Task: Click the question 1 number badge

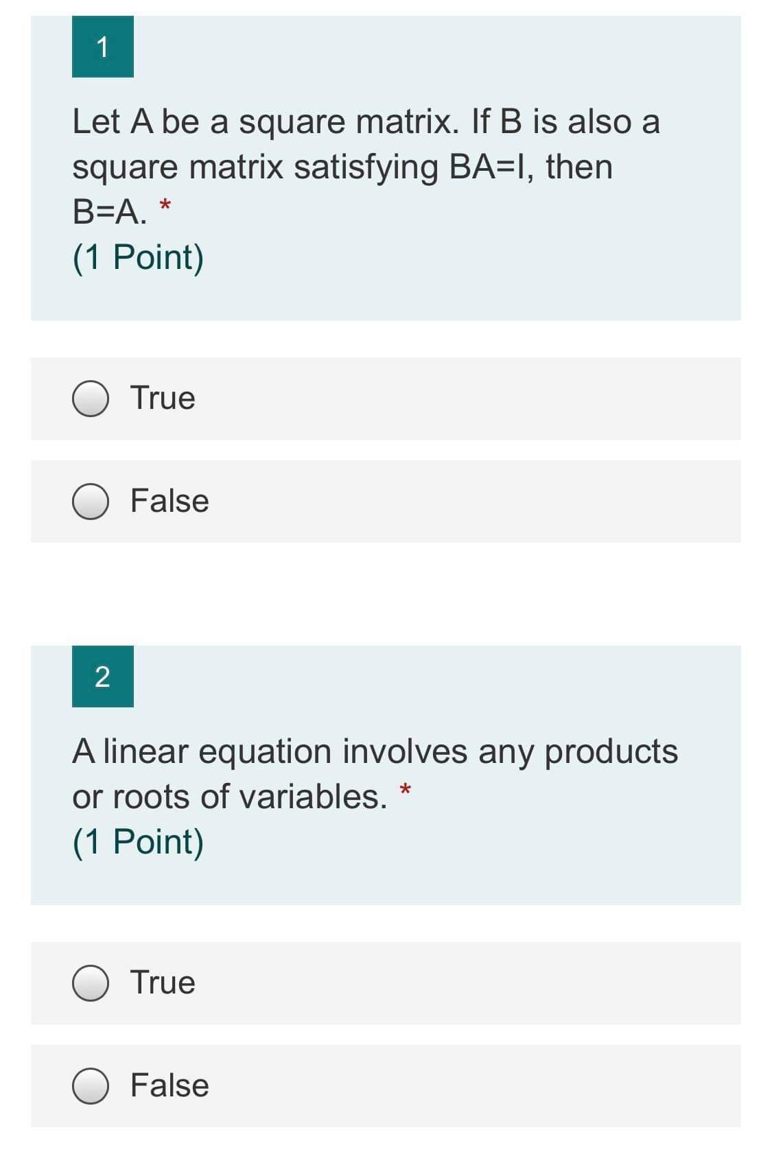Action: tap(103, 47)
